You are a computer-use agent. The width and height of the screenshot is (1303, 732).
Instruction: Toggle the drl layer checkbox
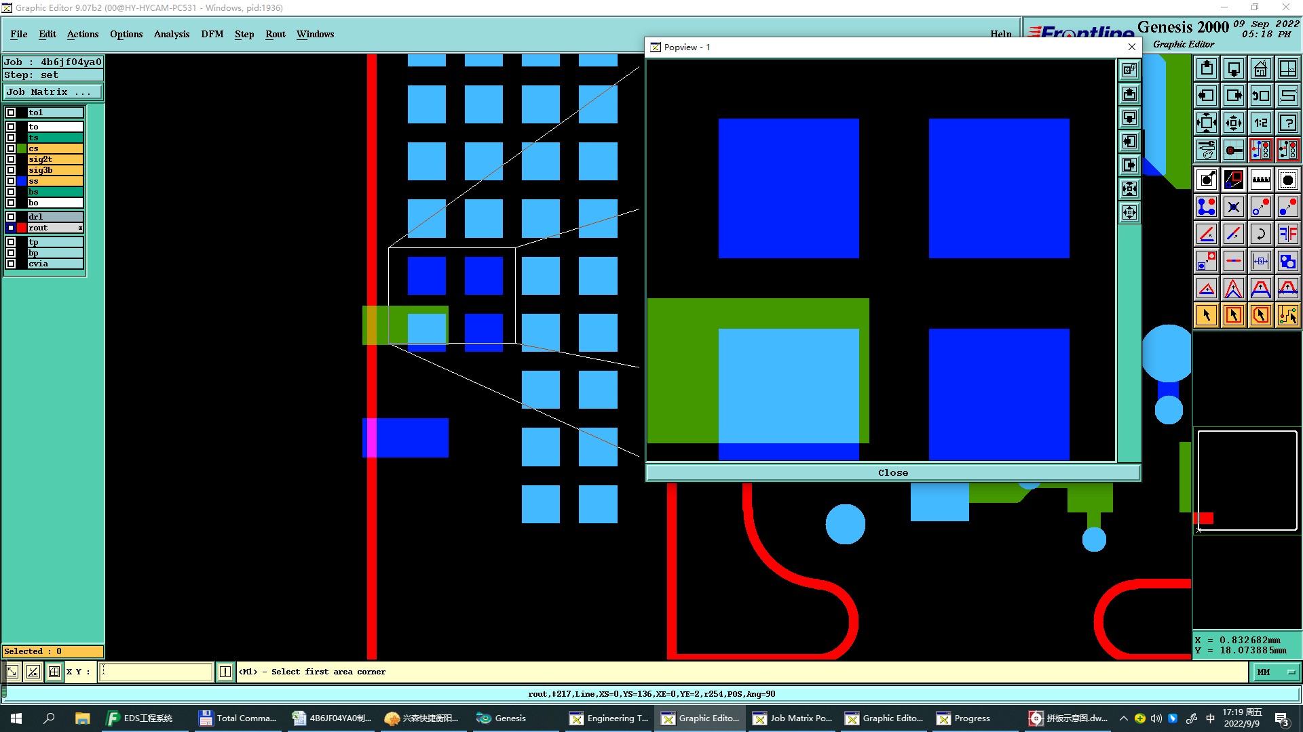tap(11, 217)
